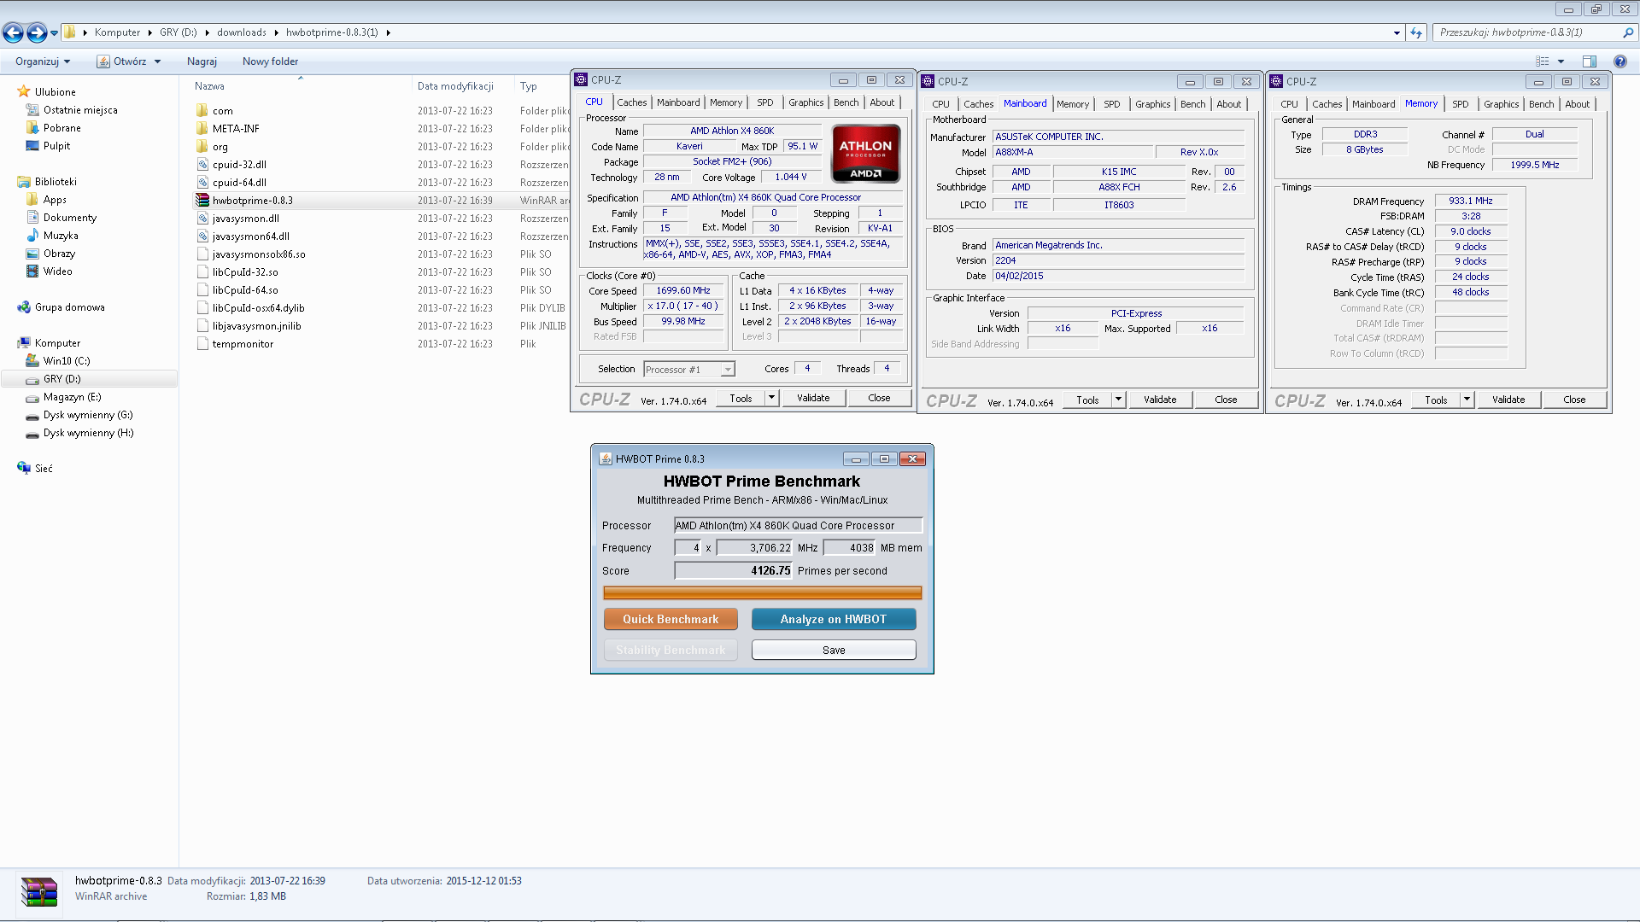
Task: Click the first CPU-Z window title icon
Action: click(581, 79)
